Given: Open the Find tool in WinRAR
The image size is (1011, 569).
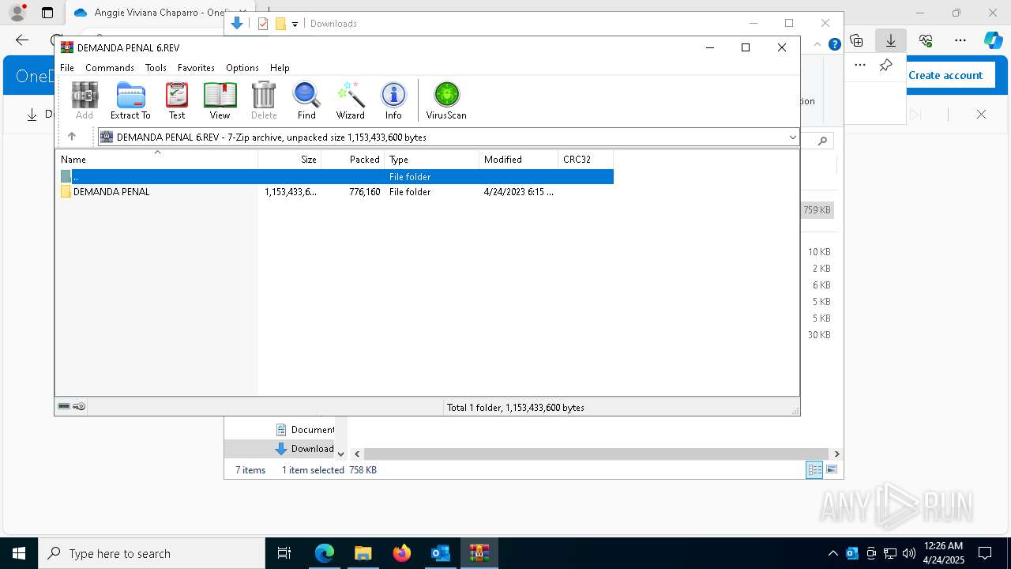Looking at the screenshot, I should click(x=306, y=100).
